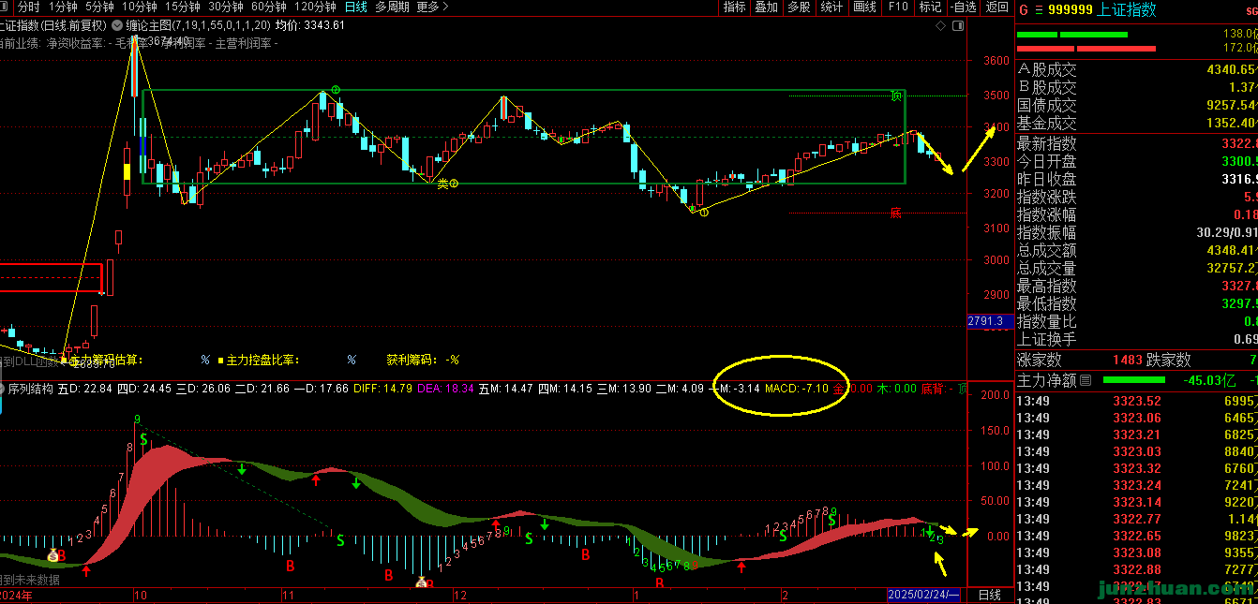Open the 多周期 multi-period view

coord(392,7)
